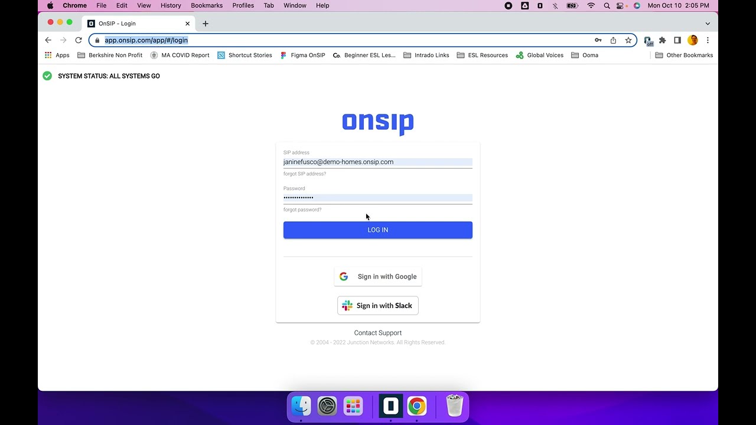756x425 pixels.
Task: Open the Apps bookmark shortcut
Action: click(x=57, y=55)
